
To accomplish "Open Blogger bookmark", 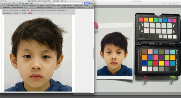I will [42, 5].
